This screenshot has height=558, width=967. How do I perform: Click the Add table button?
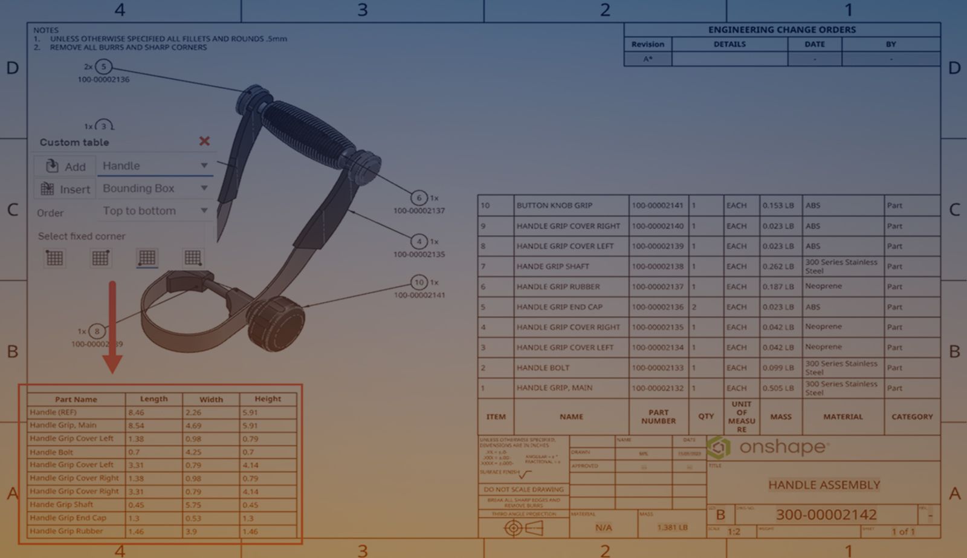[x=66, y=166]
